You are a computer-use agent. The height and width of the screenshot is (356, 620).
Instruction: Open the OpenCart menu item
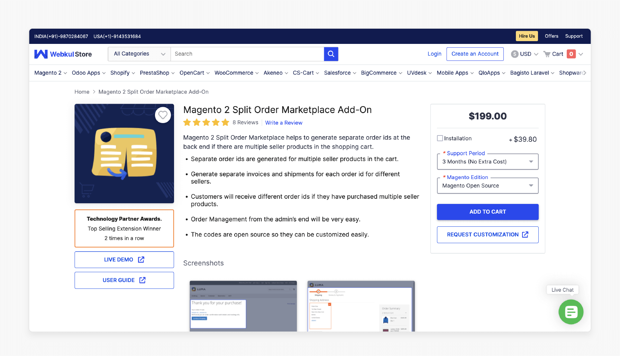pos(194,73)
